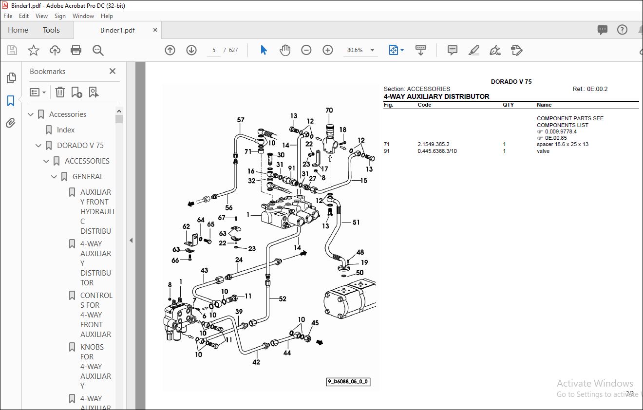
Task: Click the 'spacer 18.6 x 25 x 13' text
Action: click(x=562, y=145)
